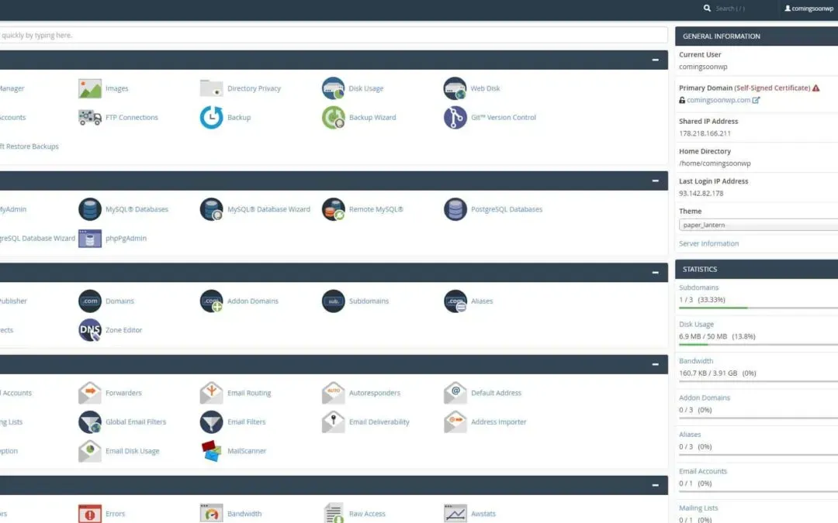The image size is (838, 523).
Task: Open the Theme paper_lantern dropdown
Action: pyautogui.click(x=758, y=225)
